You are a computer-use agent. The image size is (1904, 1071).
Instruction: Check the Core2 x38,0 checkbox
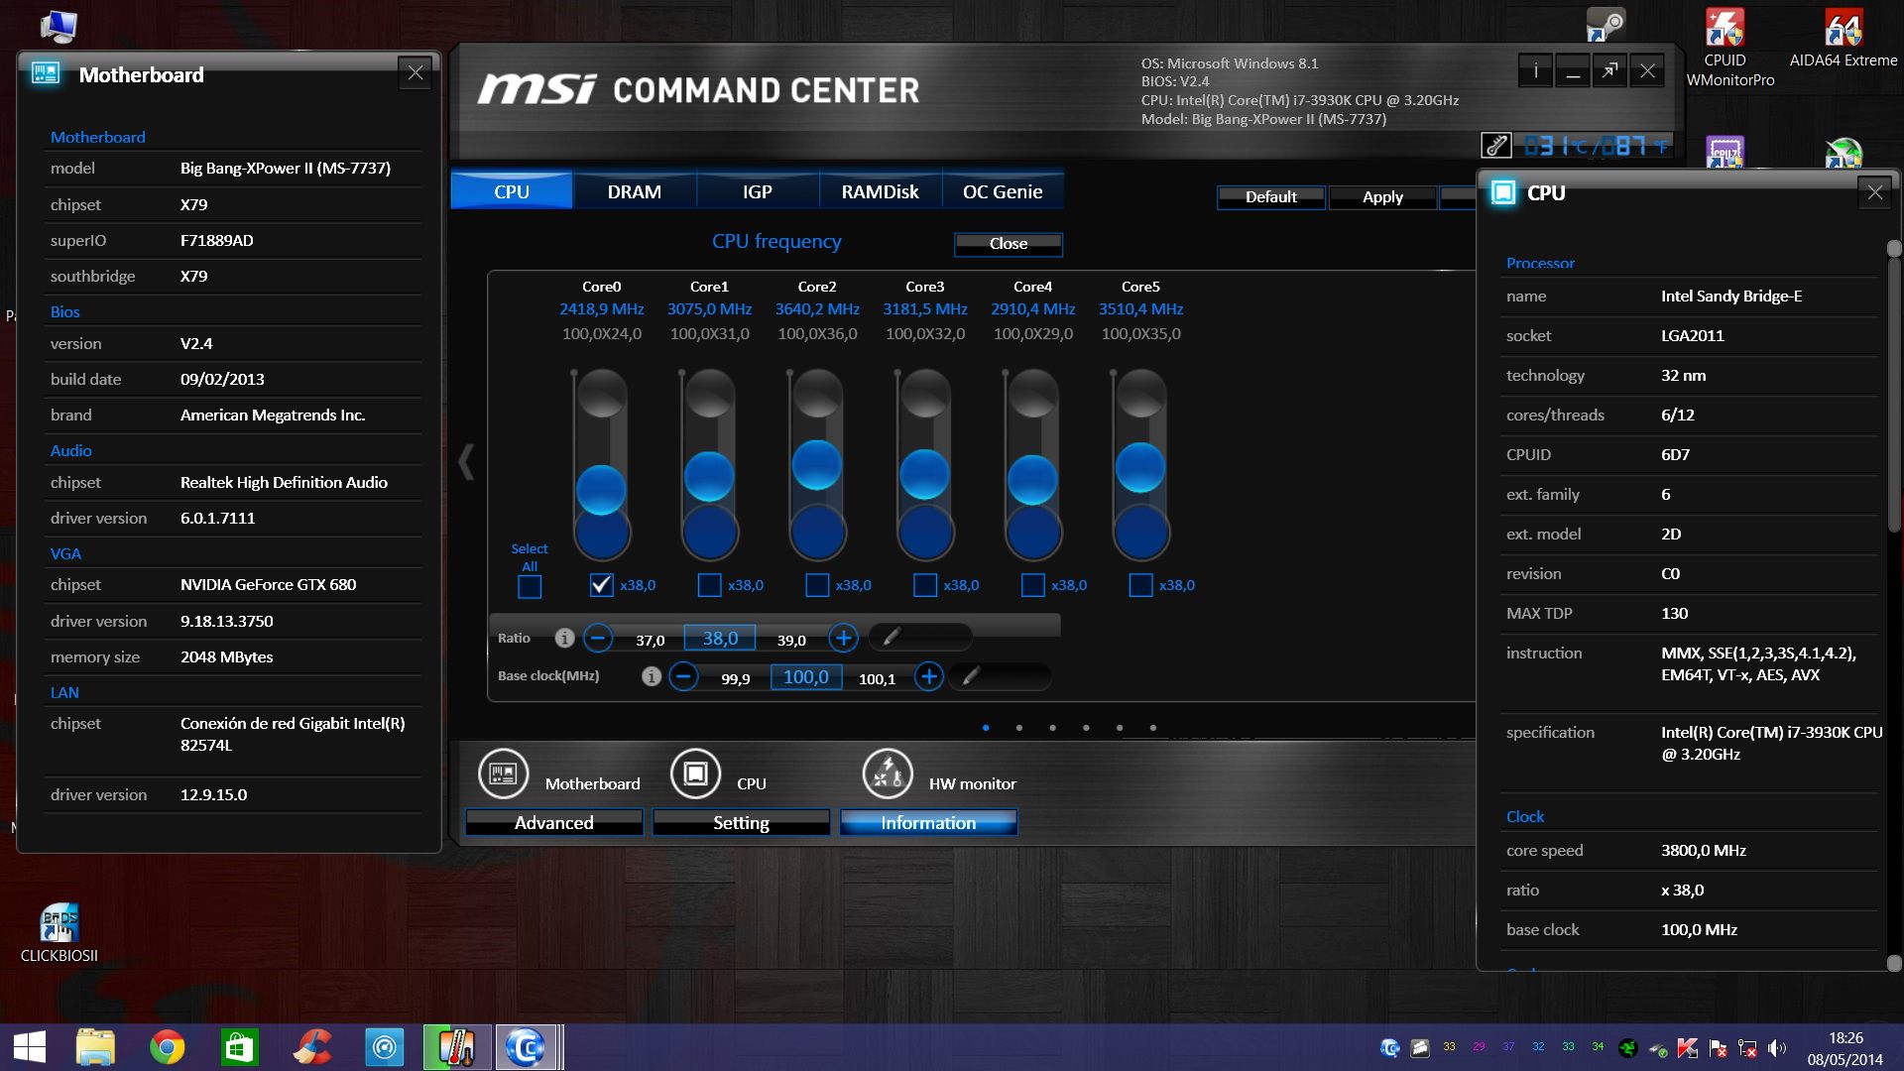pyautogui.click(x=817, y=585)
